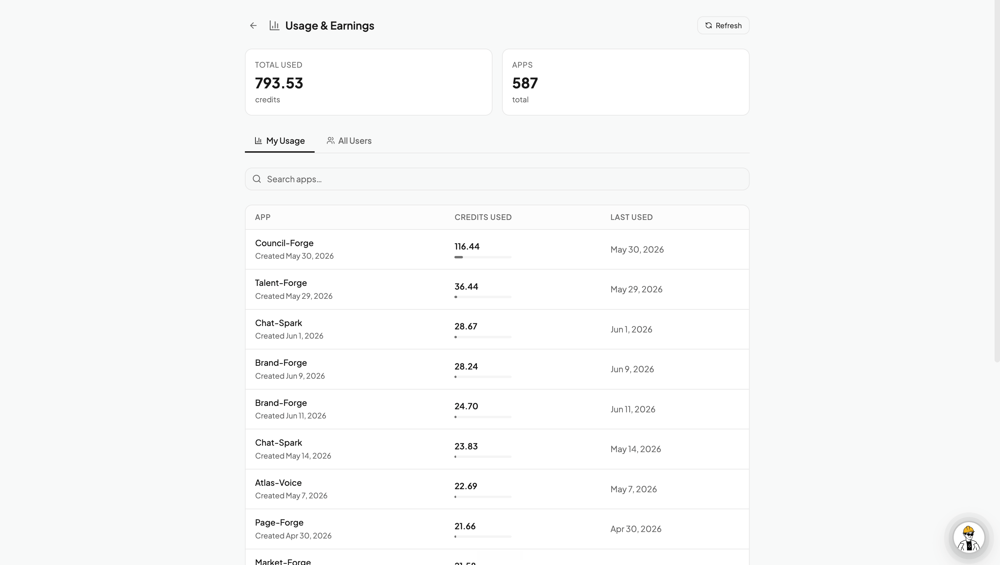Screen dimensions: 1000x565
Task: Click the 28.67 credits value
Action: pyautogui.click(x=466, y=326)
